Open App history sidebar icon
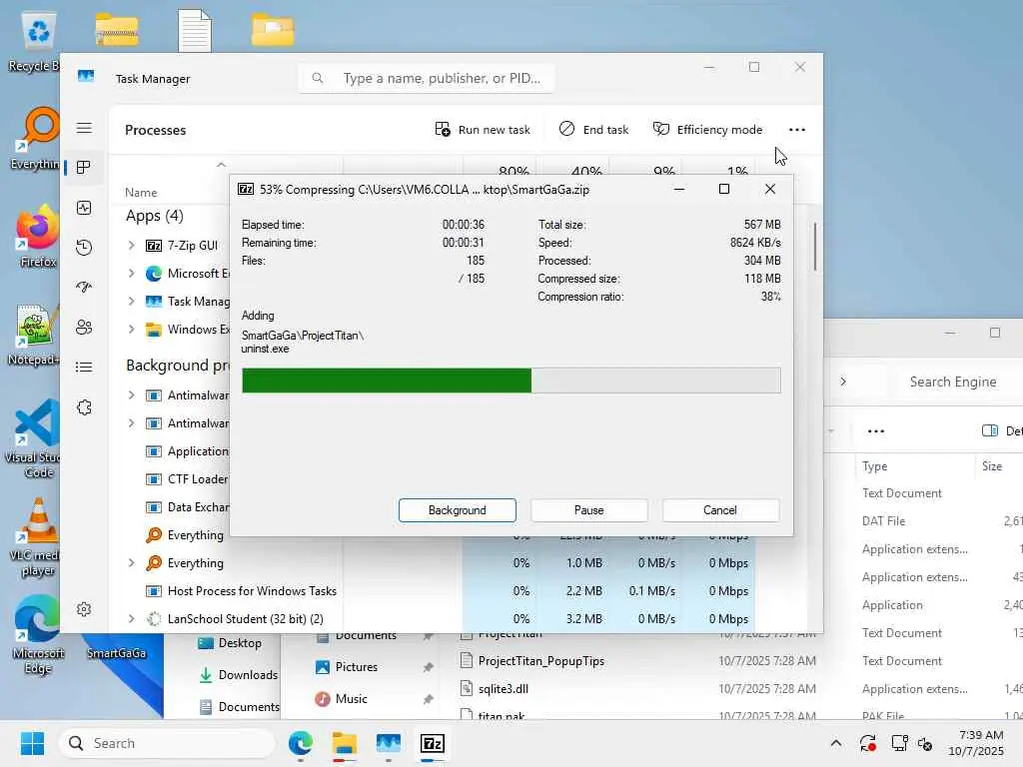1023x767 pixels. click(x=84, y=248)
